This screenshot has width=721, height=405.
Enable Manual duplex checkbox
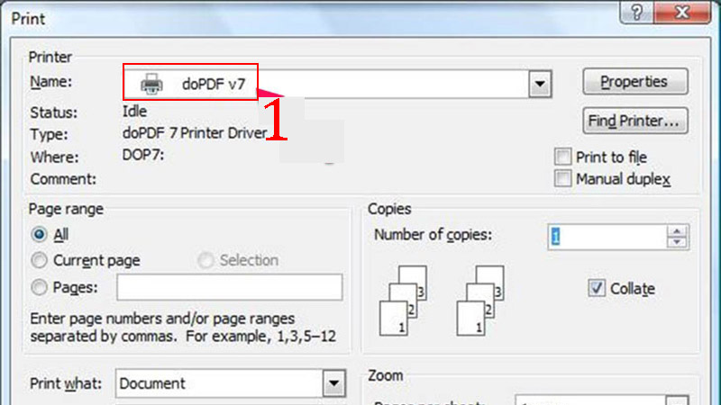(562, 178)
